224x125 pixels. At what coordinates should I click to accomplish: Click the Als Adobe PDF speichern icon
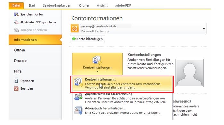16,22
